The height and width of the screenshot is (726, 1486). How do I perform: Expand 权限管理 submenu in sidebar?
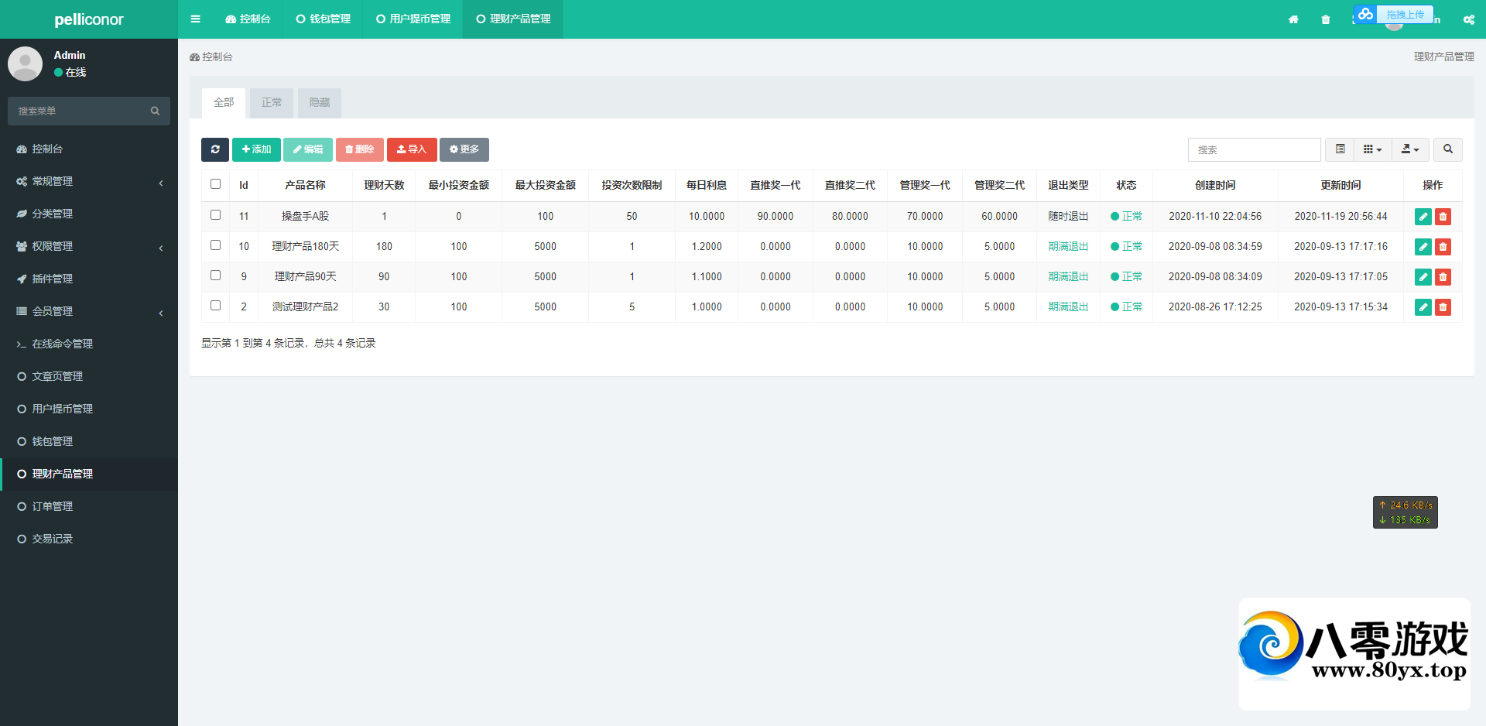pyautogui.click(x=89, y=246)
